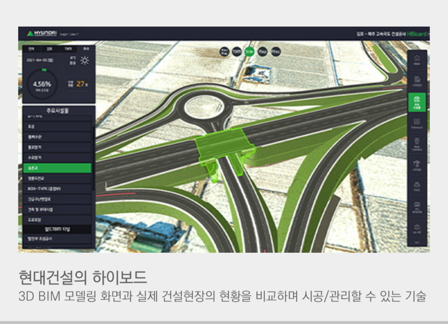This screenshot has width=448, height=324.
Task: Click the 주요시설물 panel title
Action: (58, 111)
